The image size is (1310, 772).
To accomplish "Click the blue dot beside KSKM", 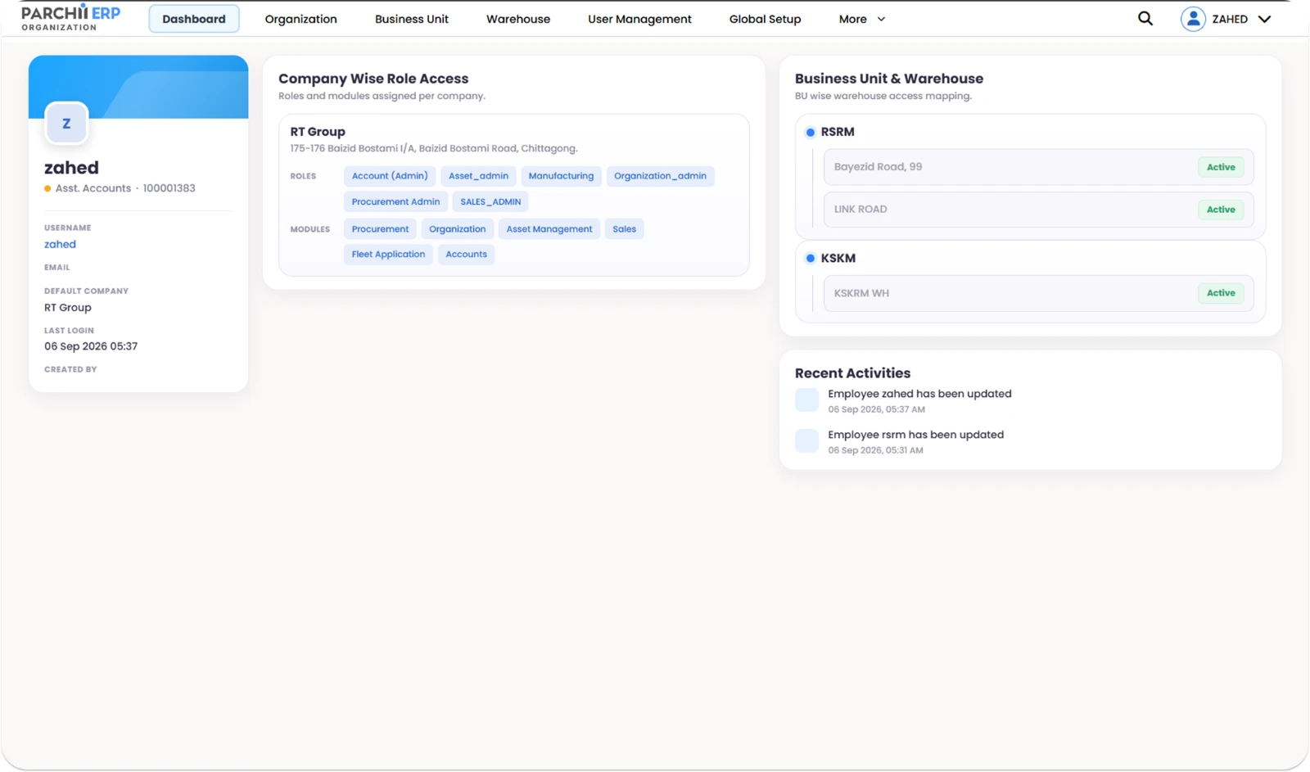I will tap(810, 258).
